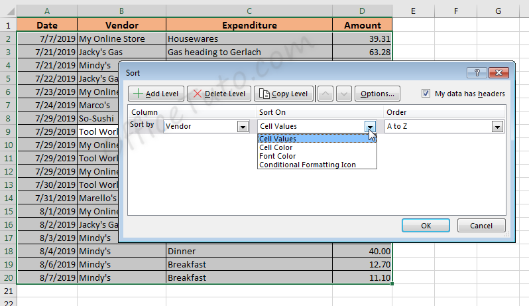The width and height of the screenshot is (529, 306).
Task: Select empty cell E1
Action: pyautogui.click(x=413, y=25)
